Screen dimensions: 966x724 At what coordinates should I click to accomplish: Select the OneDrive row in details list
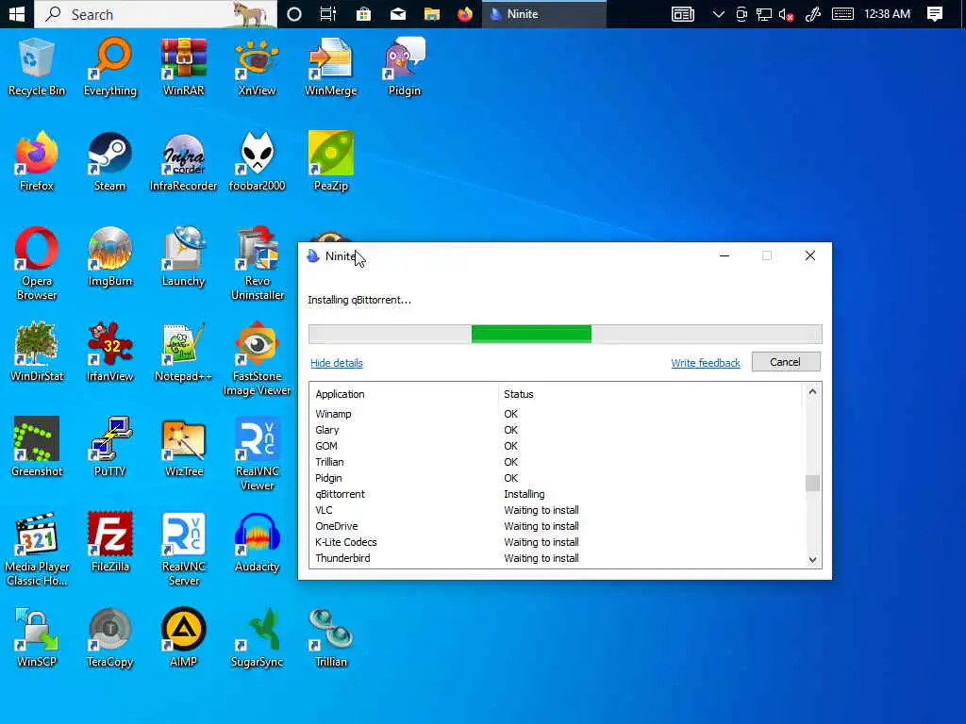[557, 526]
